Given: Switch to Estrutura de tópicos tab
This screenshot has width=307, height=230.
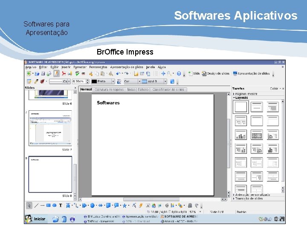Looking at the screenshot, I should (109, 89).
